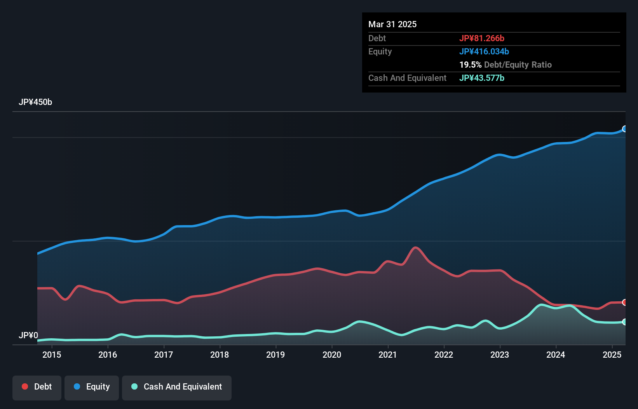Image resolution: width=638 pixels, height=409 pixels.
Task: Click the 2025 x-axis label
Action: coord(612,355)
